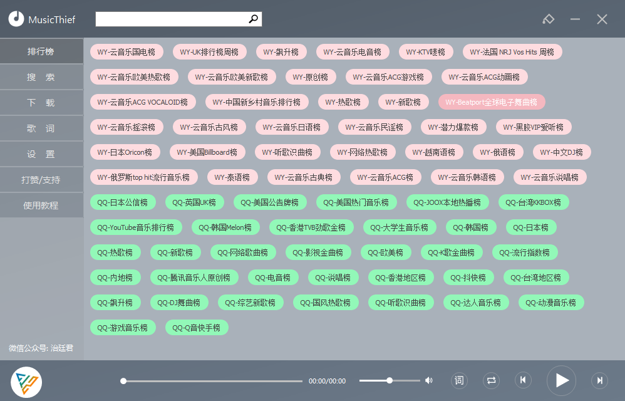Open the QQ-热歌榜 chart
Viewport: 625px width, 401px height.
pos(115,253)
